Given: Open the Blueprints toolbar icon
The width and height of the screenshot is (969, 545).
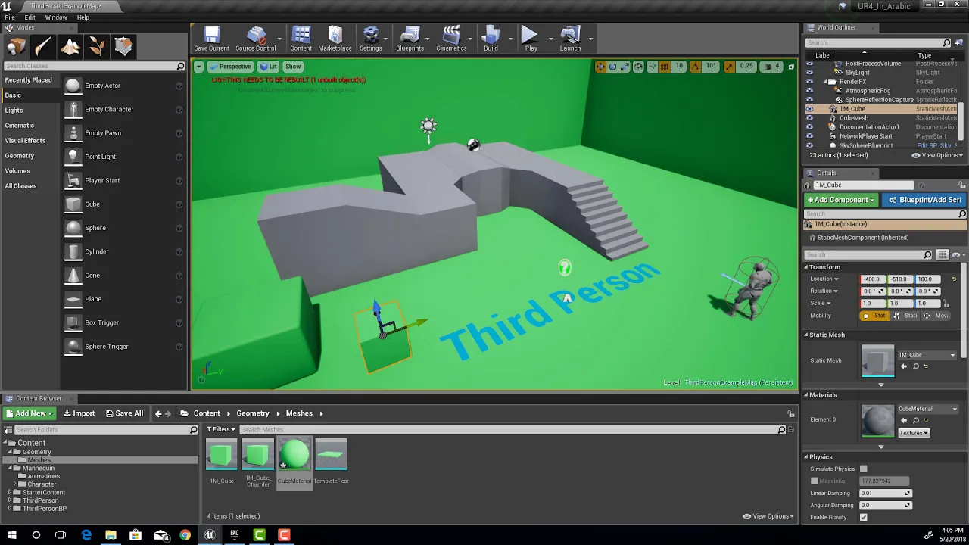Looking at the screenshot, I should click(x=410, y=39).
